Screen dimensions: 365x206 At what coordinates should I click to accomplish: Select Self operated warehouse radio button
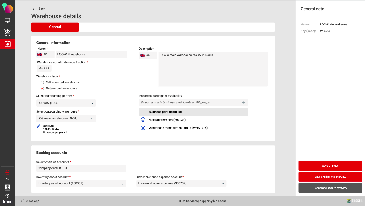click(42, 82)
